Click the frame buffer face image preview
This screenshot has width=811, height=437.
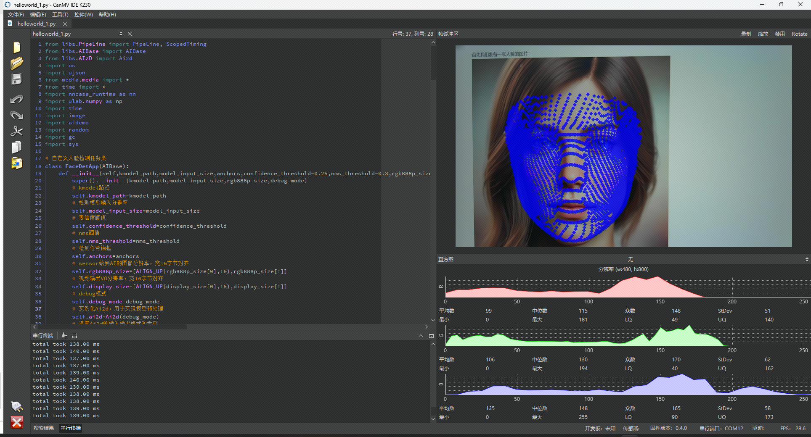click(623, 146)
